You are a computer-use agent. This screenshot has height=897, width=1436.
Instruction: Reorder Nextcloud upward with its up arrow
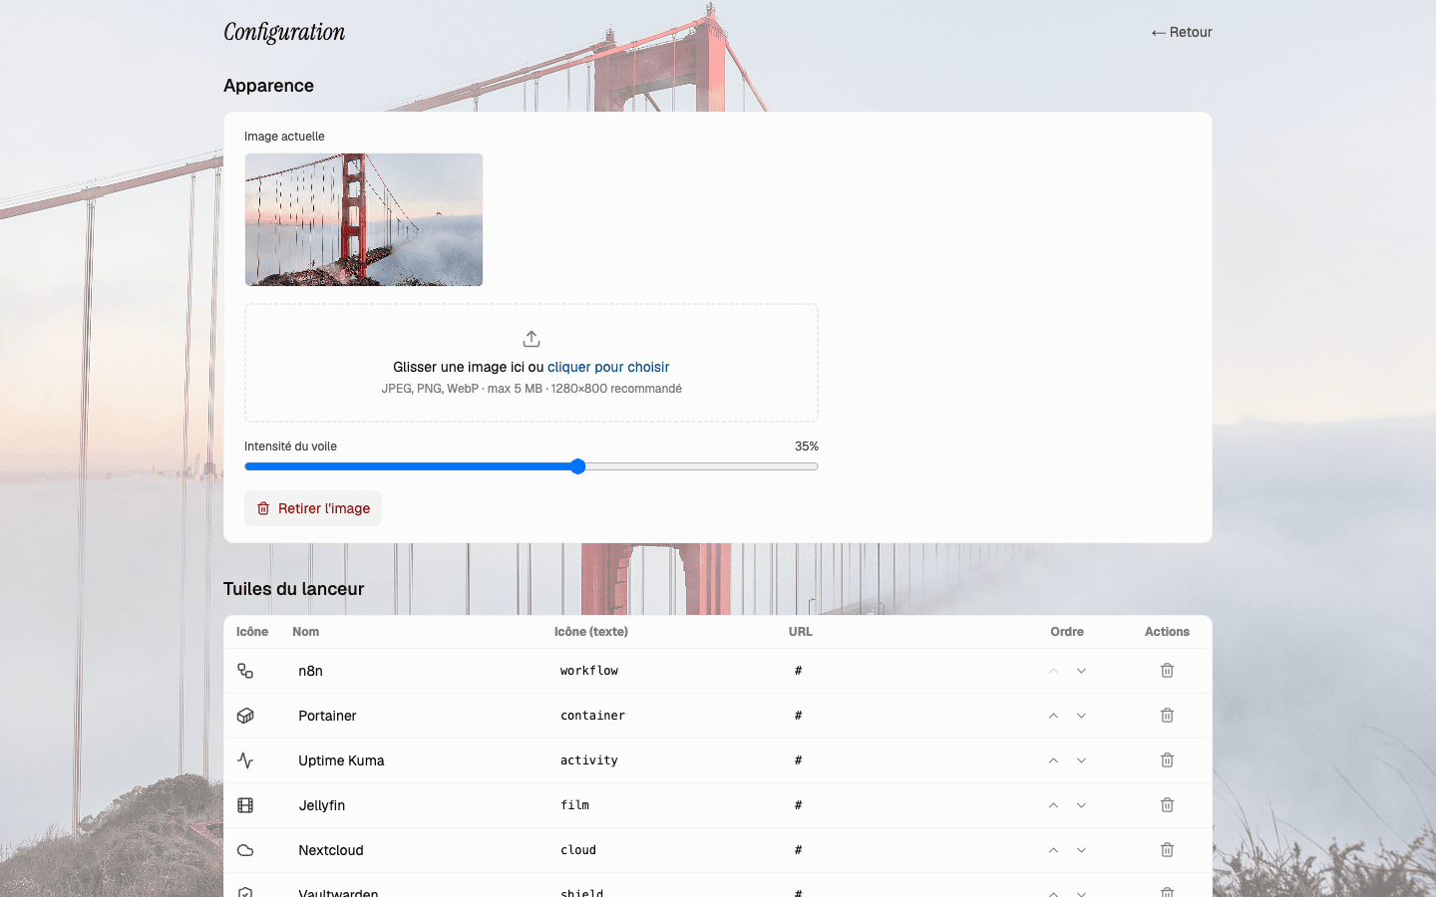(1053, 850)
